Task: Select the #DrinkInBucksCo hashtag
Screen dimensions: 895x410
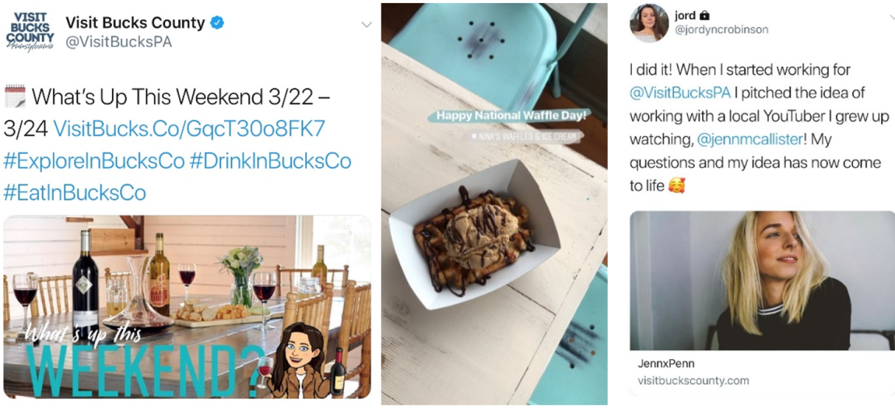Action: point(270,161)
